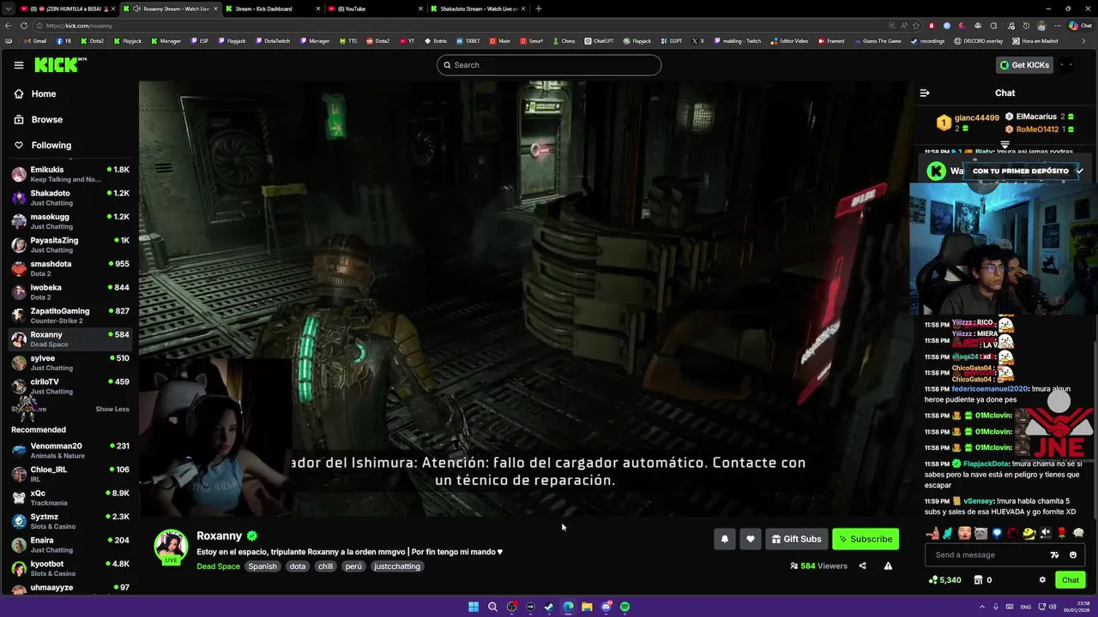This screenshot has width=1098, height=617.
Task: Open the Gmail bookmark
Action: pyautogui.click(x=35, y=41)
